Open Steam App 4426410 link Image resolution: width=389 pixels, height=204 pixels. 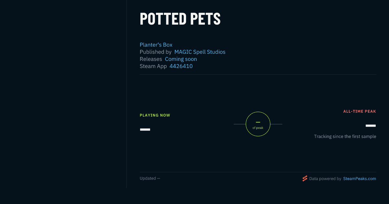[x=181, y=66]
